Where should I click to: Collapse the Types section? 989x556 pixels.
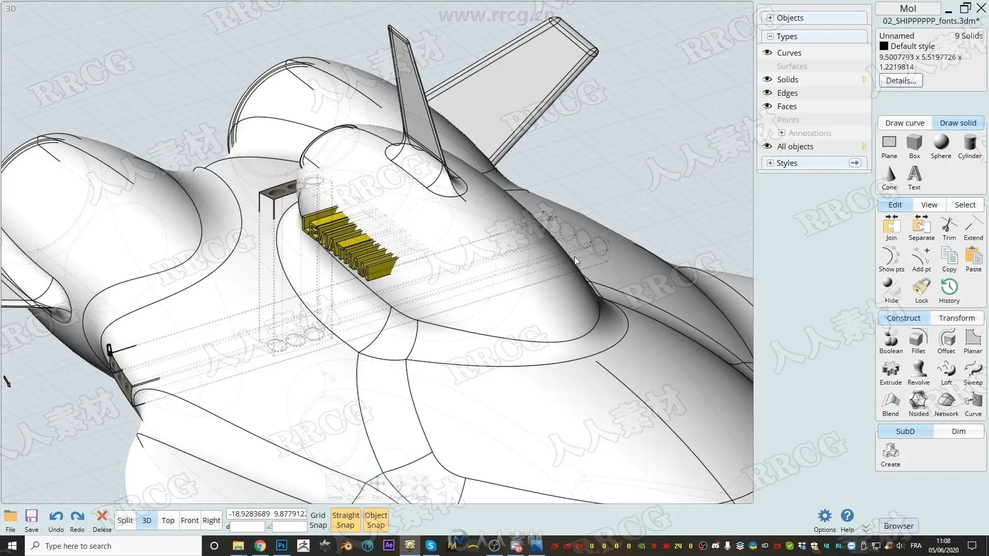tap(770, 36)
